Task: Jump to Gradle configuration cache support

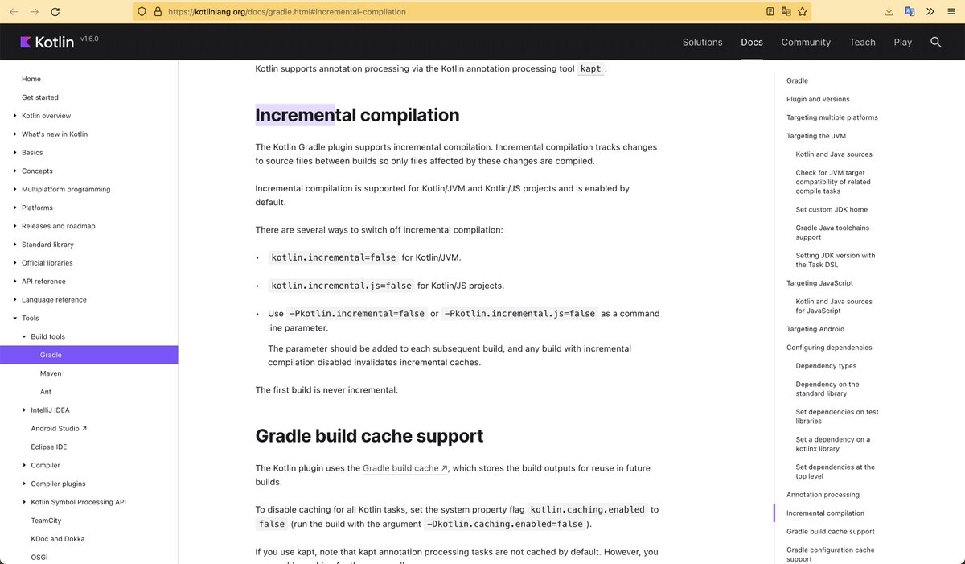Action: (x=831, y=554)
